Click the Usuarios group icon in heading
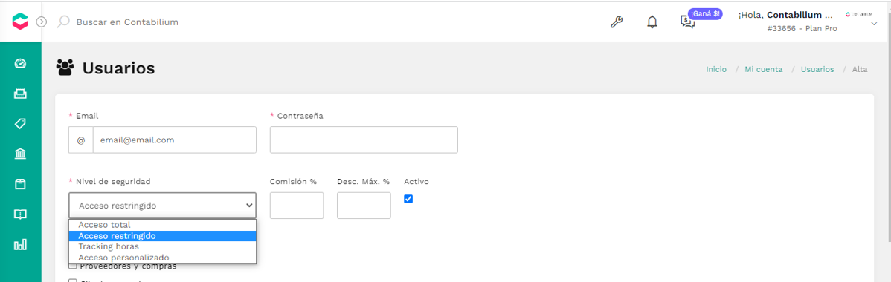The height and width of the screenshot is (282, 891). click(x=65, y=68)
